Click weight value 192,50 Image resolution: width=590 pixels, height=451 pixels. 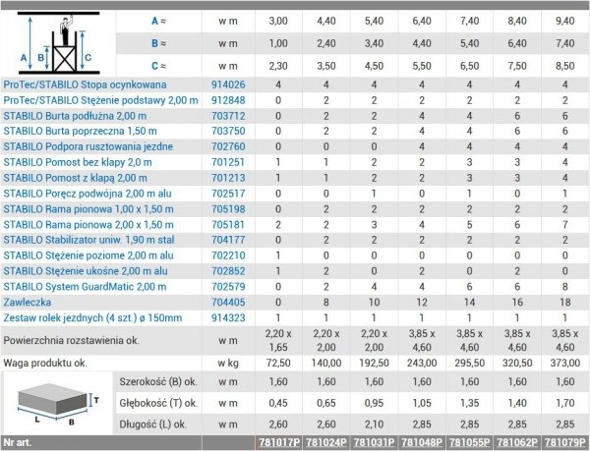pyautogui.click(x=374, y=364)
